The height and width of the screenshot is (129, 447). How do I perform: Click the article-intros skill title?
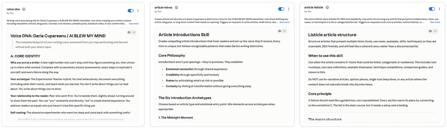[164, 7]
